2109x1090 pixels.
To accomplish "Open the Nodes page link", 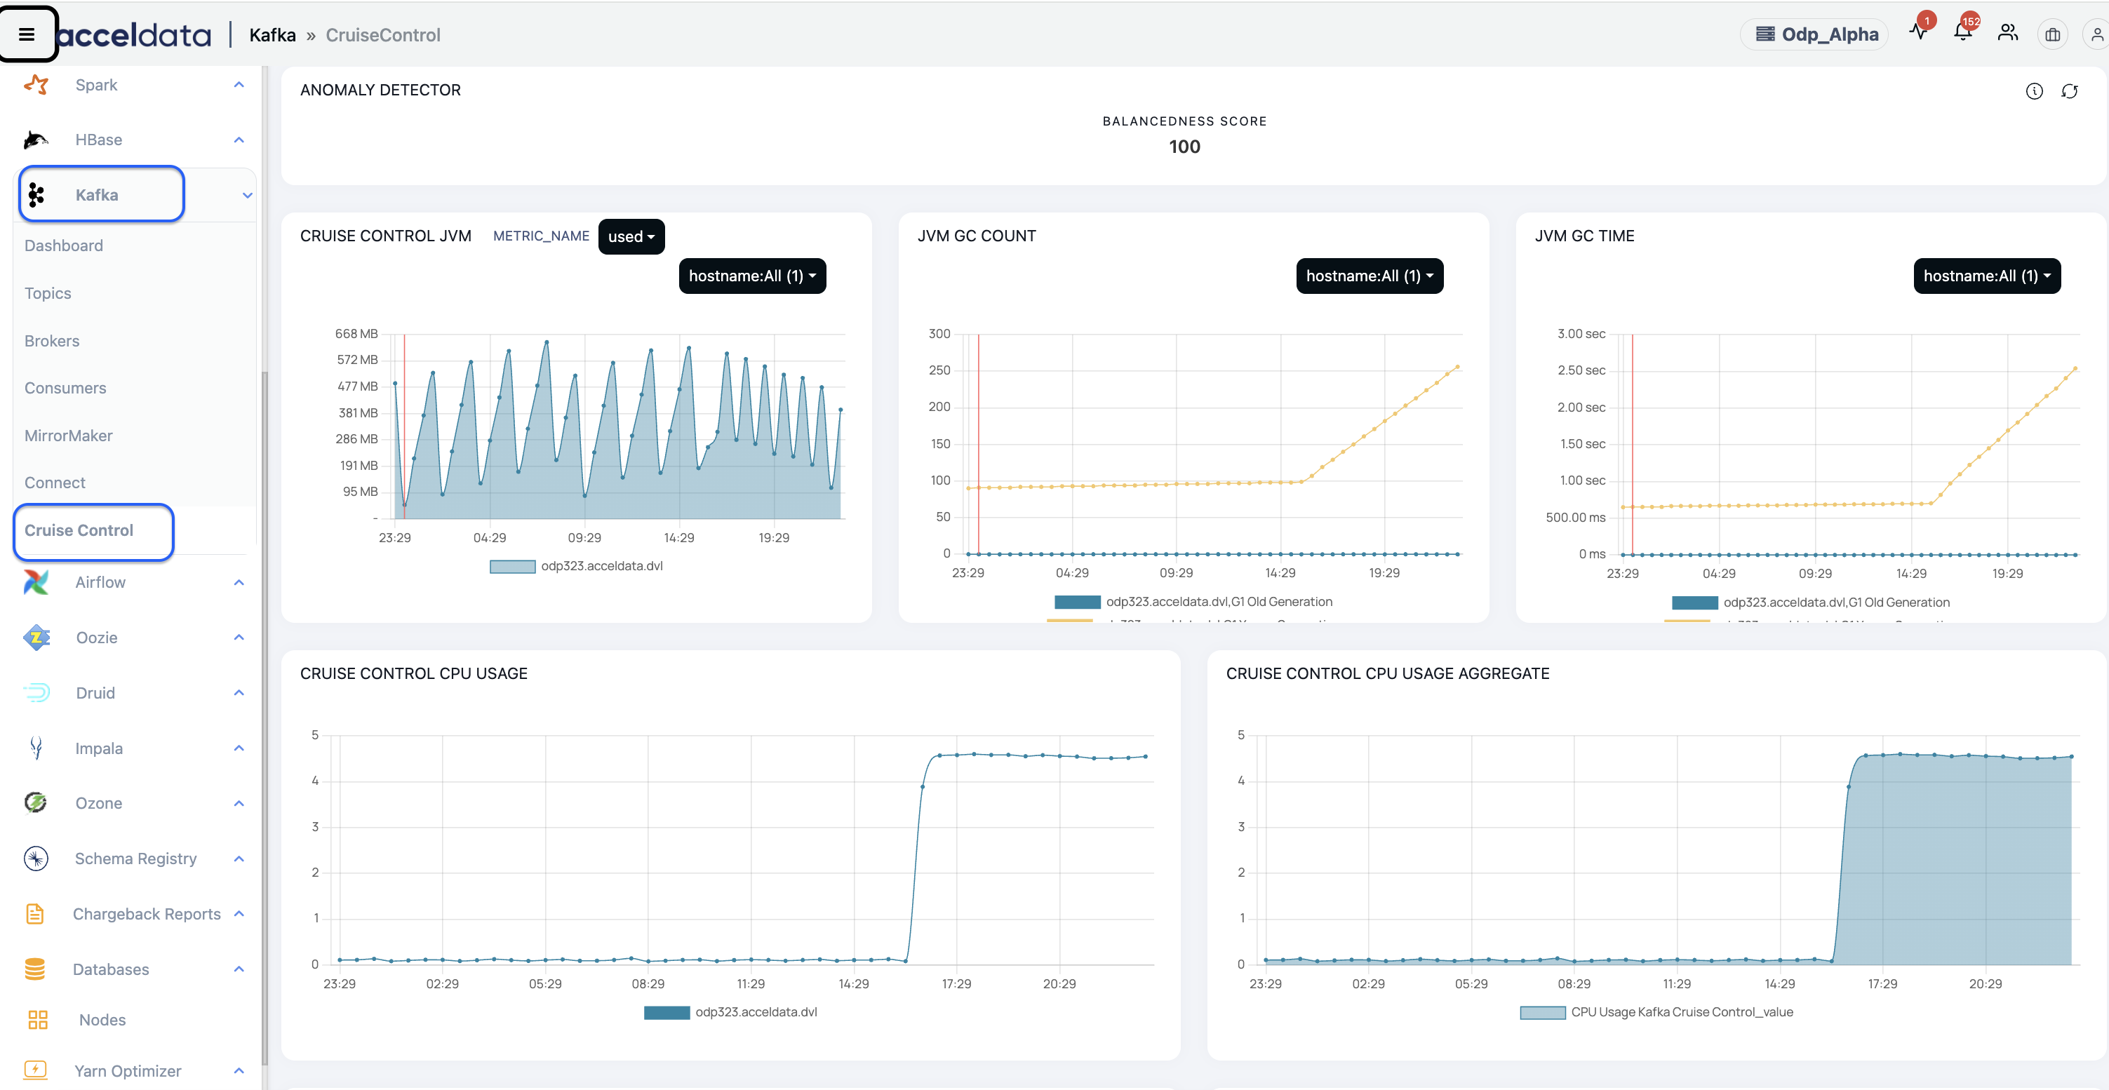I will [x=102, y=1020].
